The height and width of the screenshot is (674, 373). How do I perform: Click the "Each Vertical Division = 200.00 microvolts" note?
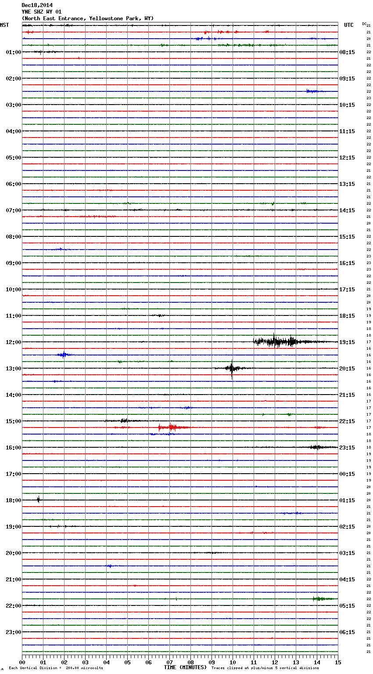pos(56,668)
